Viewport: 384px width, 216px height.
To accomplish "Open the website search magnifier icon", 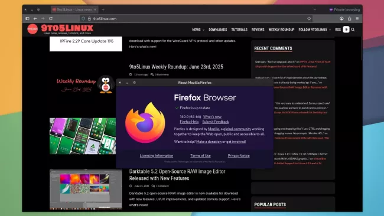I will (x=353, y=30).
